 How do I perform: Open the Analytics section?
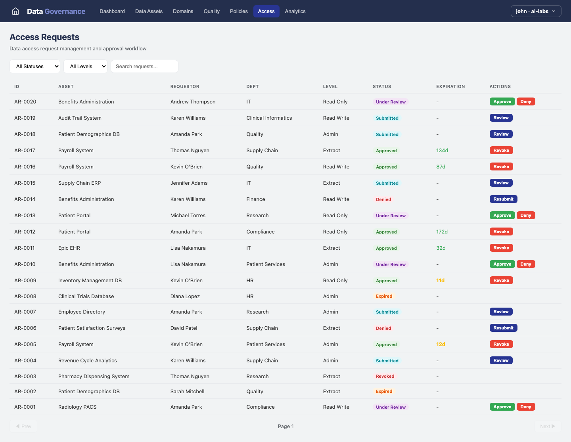[295, 11]
